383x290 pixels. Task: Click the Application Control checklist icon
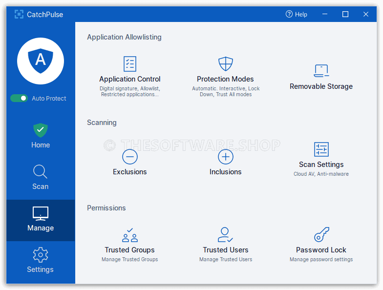[x=130, y=64]
